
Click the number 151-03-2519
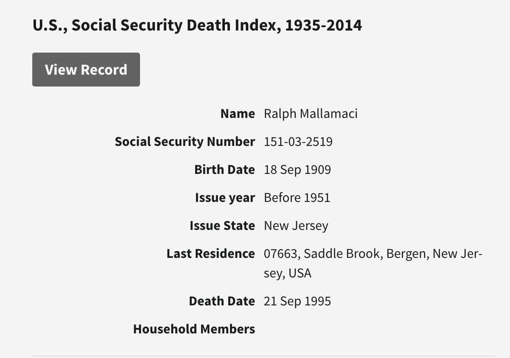(298, 142)
